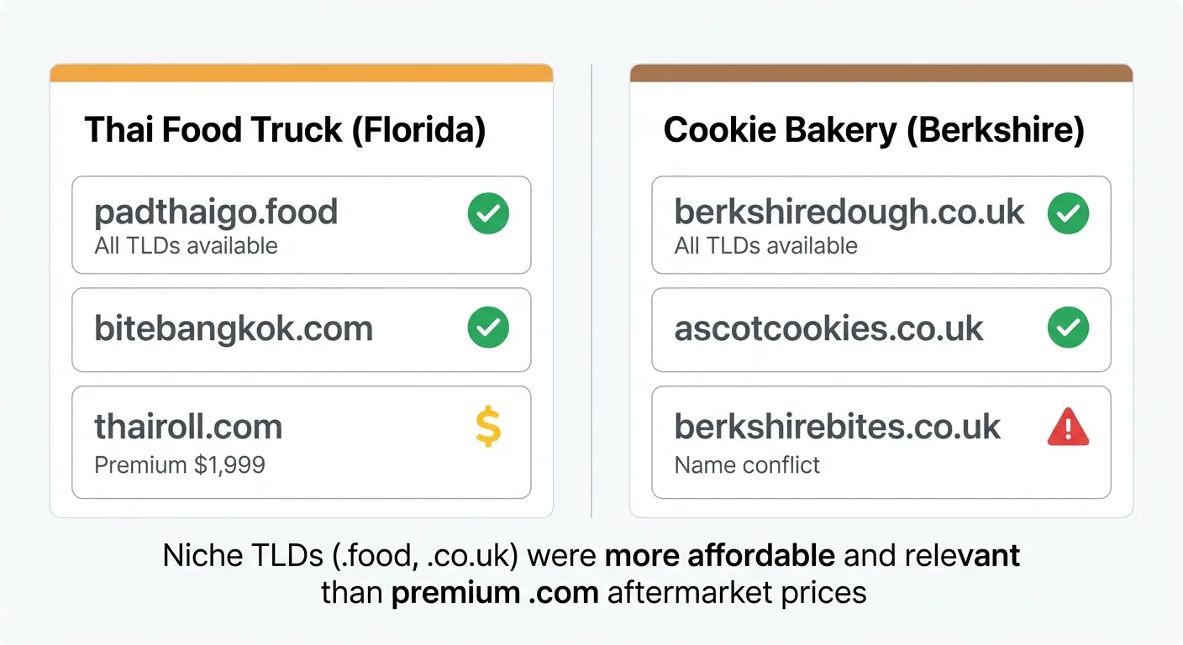Click the Name conflict warning text
This screenshot has height=645, width=1183.
(x=747, y=465)
